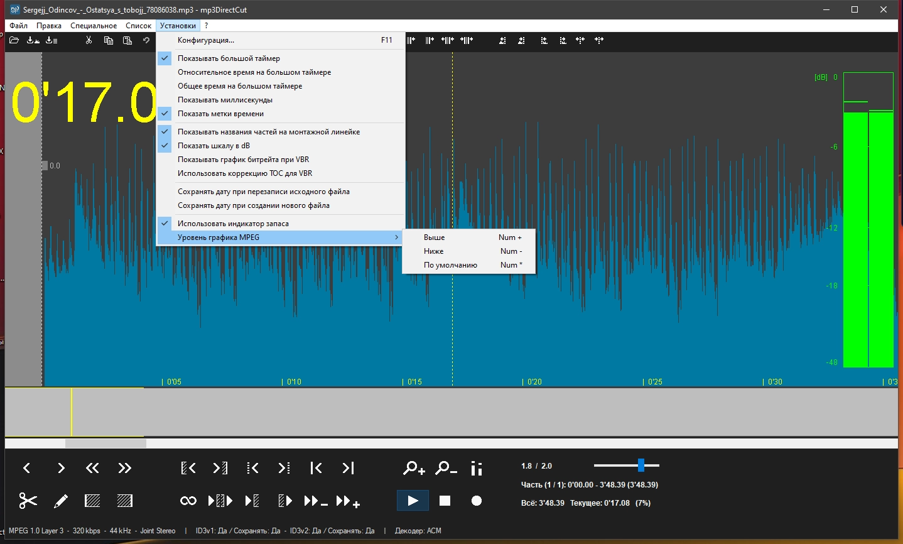
Task: Enable 'Показывать миллисекунды' option
Action: click(225, 100)
